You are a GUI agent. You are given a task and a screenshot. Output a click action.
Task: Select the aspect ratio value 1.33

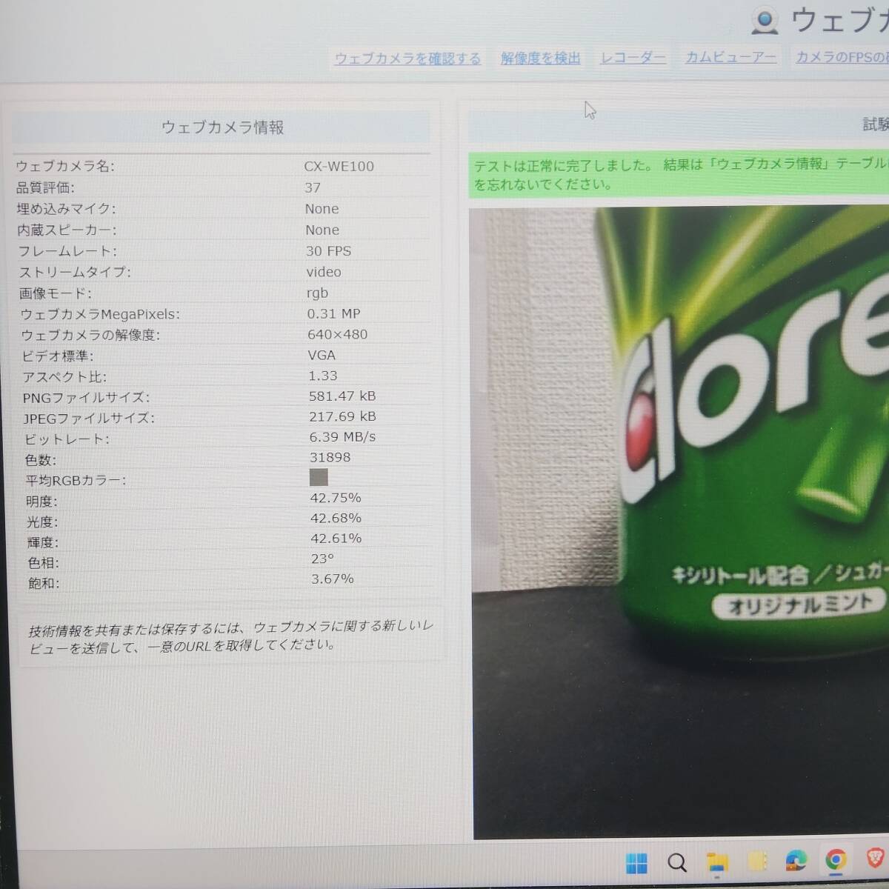coord(322,376)
